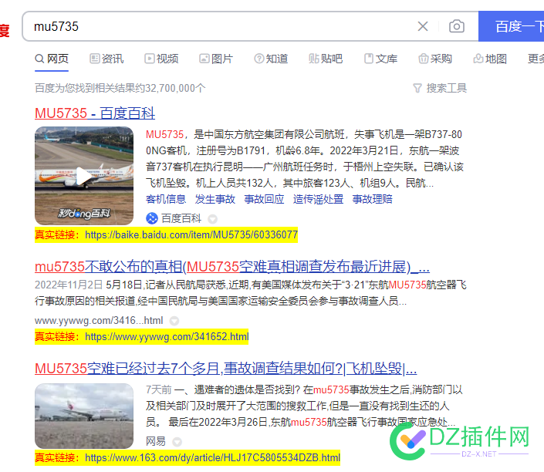The image size is (544, 472).
Task: Open 搜索工具 filter options
Action: pos(440,88)
